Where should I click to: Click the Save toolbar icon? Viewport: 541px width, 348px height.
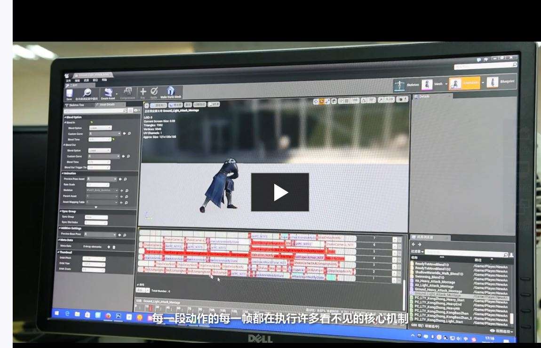(x=69, y=94)
